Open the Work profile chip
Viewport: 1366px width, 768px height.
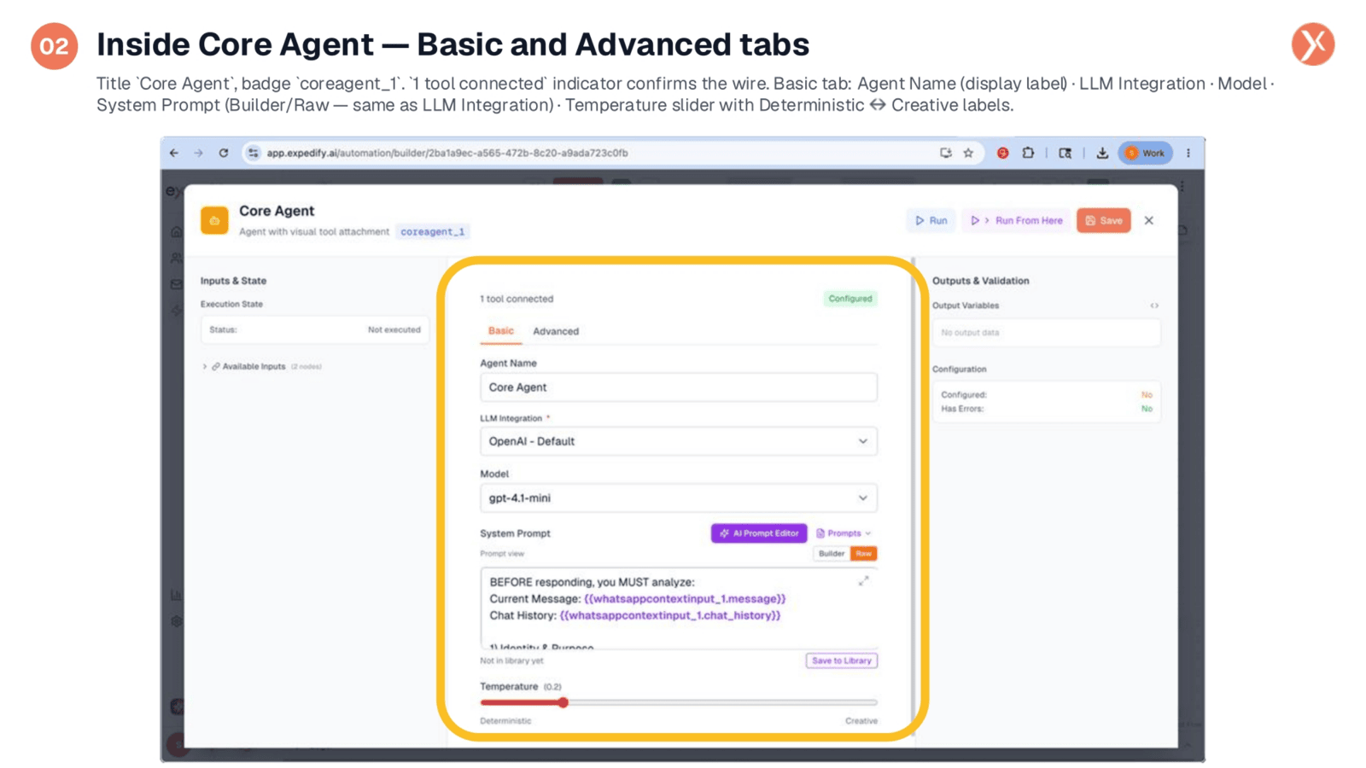[x=1145, y=153]
